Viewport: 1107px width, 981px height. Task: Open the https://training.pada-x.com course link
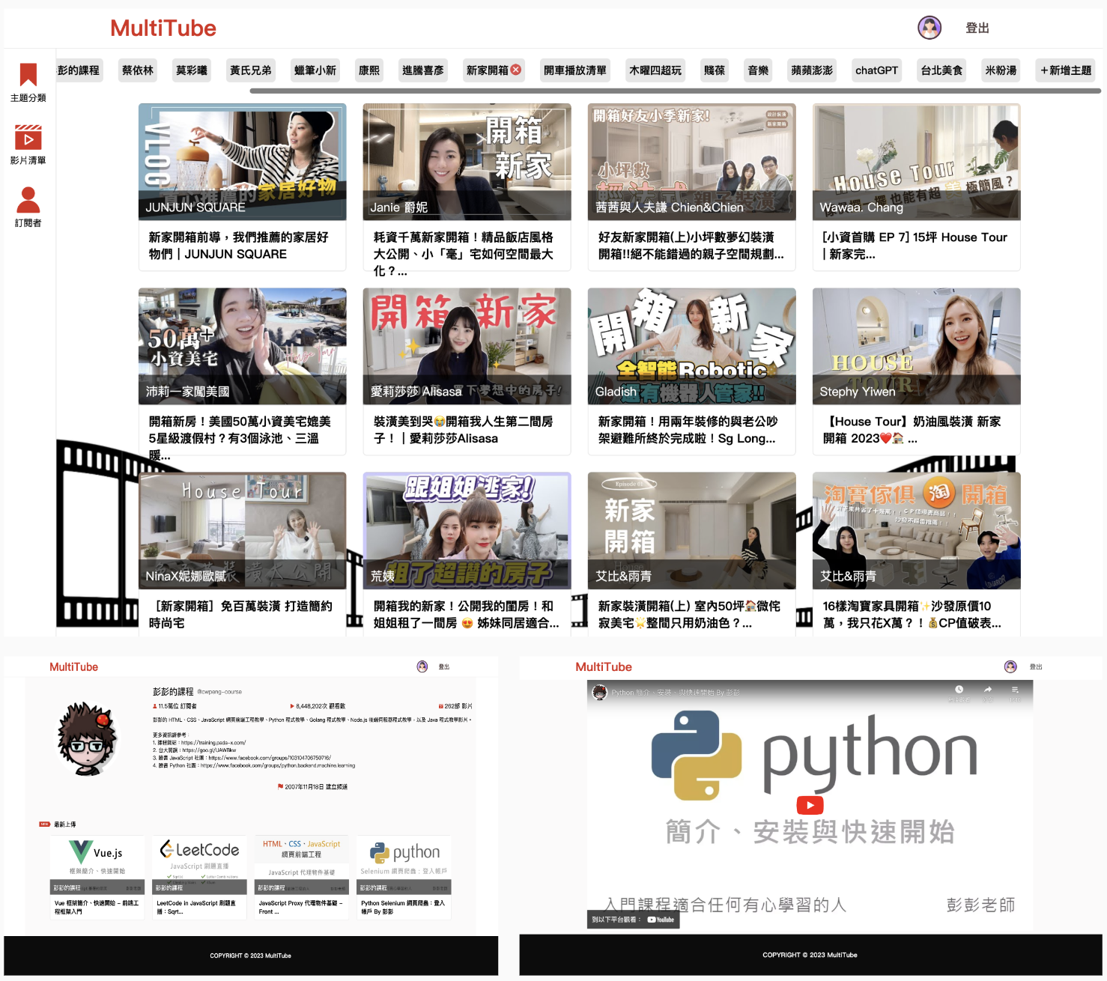point(213,744)
